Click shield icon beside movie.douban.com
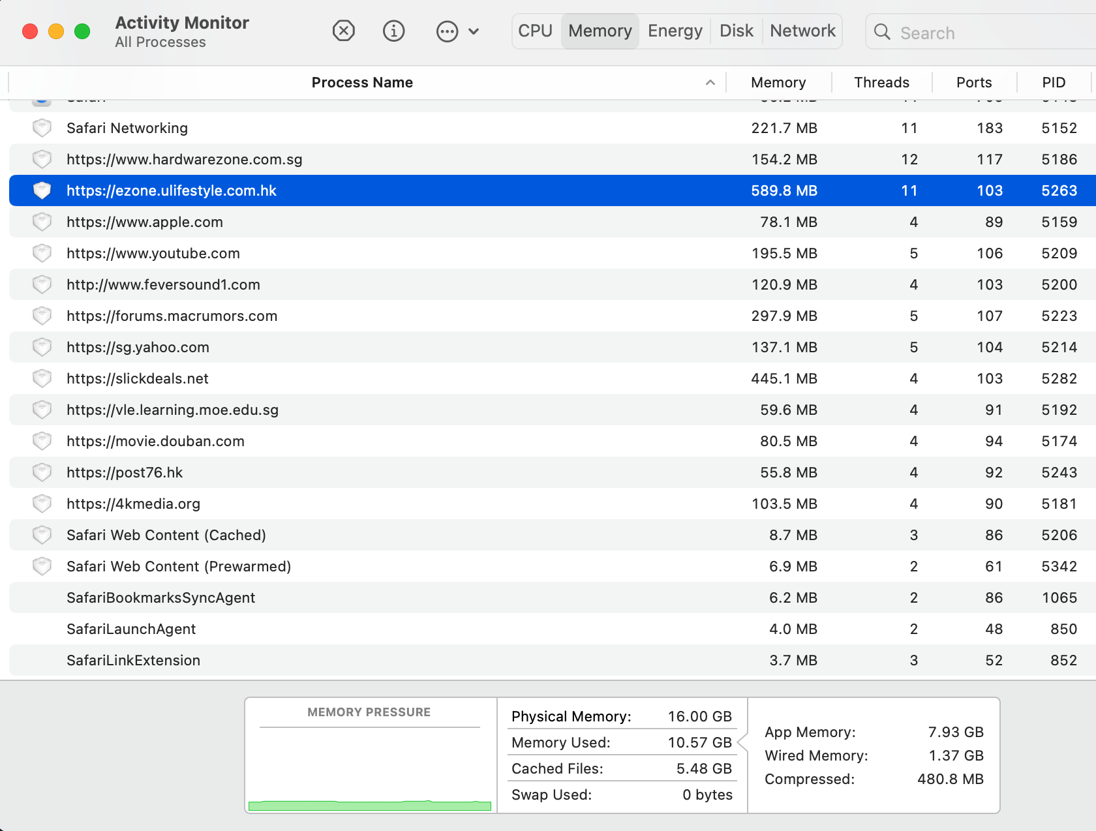 42,441
